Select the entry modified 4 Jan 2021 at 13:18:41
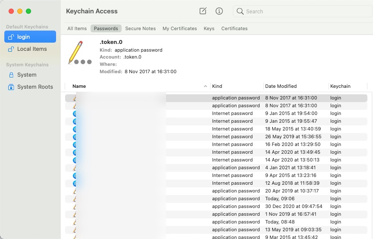This screenshot has height=239, width=373. tap(216, 168)
